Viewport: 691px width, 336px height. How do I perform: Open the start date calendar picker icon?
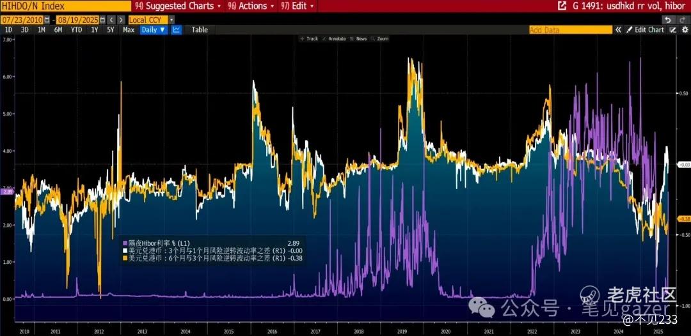(x=47, y=20)
